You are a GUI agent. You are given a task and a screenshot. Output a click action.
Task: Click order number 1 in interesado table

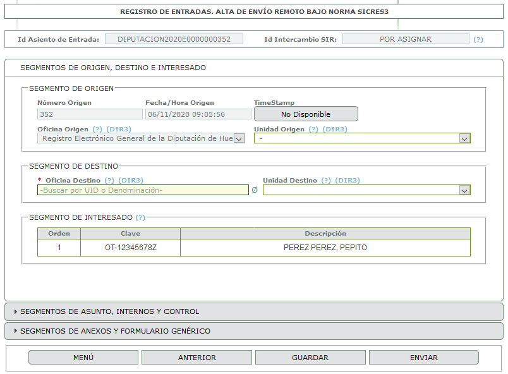coord(59,248)
